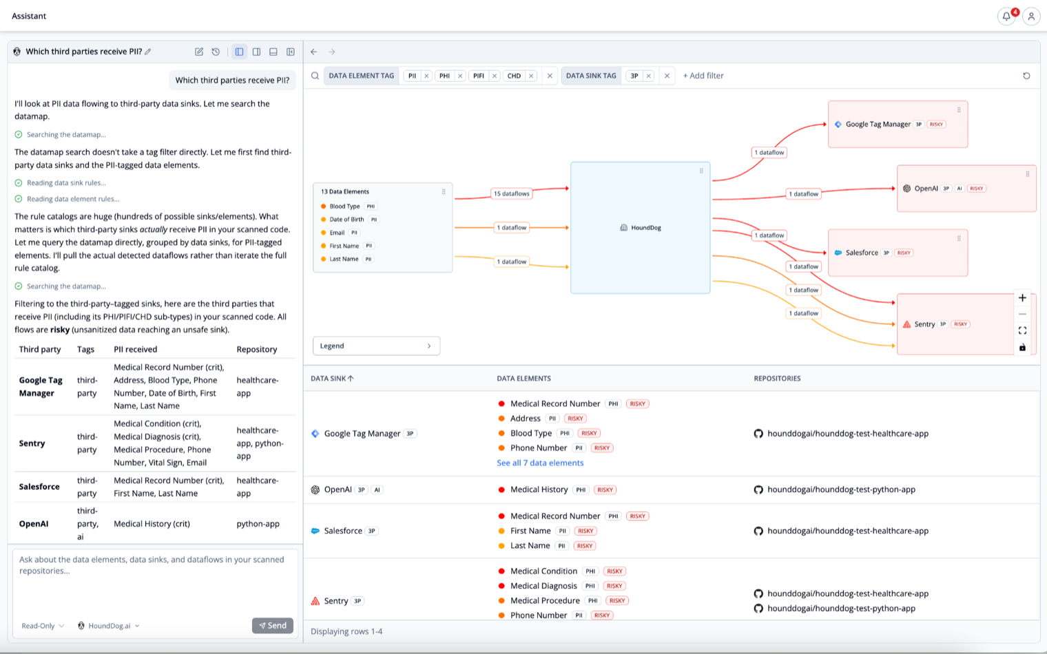Click Blood Type in Data Elements node

coord(344,207)
